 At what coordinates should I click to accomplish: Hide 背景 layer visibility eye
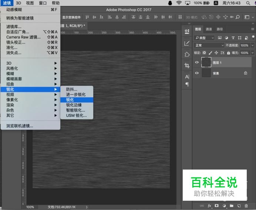(x=197, y=73)
